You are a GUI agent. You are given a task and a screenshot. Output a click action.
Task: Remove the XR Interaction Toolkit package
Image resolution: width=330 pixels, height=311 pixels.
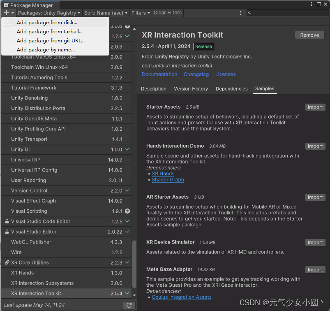tap(309, 35)
